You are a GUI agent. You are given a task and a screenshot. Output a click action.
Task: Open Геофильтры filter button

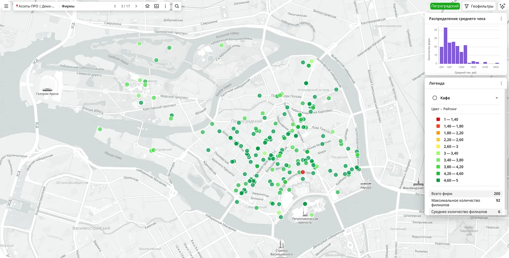[x=479, y=6]
